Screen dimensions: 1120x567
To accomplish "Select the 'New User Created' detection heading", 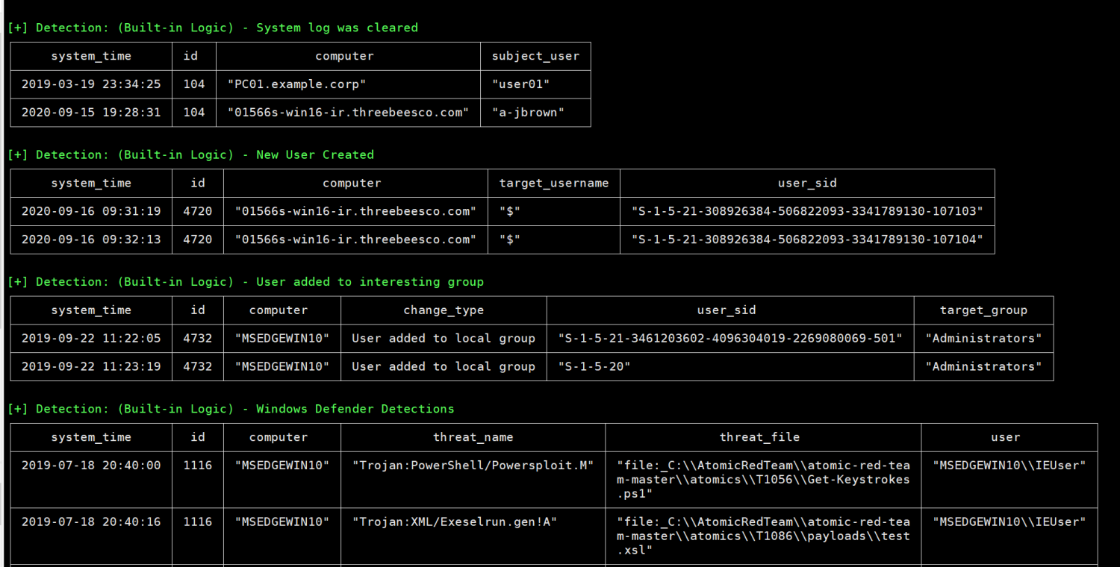I will tap(191, 154).
